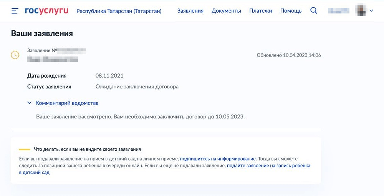The width and height of the screenshot is (384, 196).
Task: Toggle the Комментарий ведомства section label
Action: [x=67, y=103]
